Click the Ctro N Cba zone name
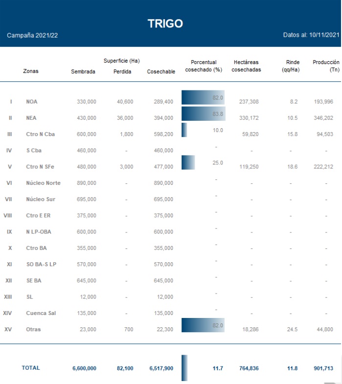Viewport: 342px width, 384px height. pyautogui.click(x=40, y=134)
